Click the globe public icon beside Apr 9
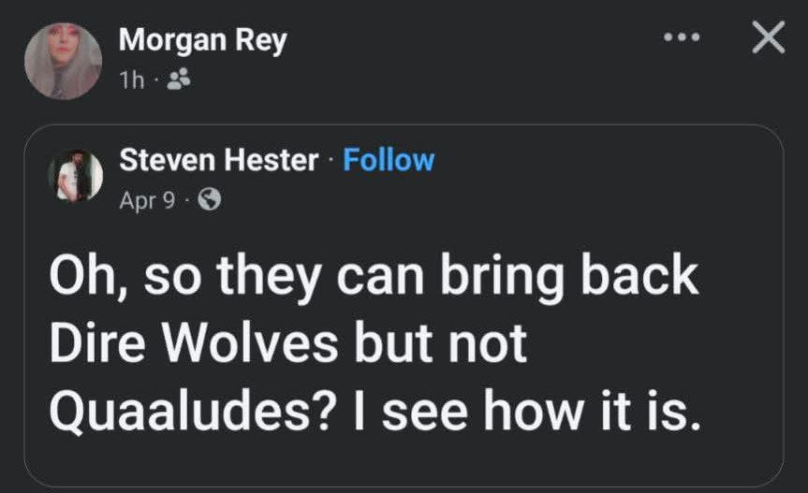The height and width of the screenshot is (493, 808). [211, 199]
